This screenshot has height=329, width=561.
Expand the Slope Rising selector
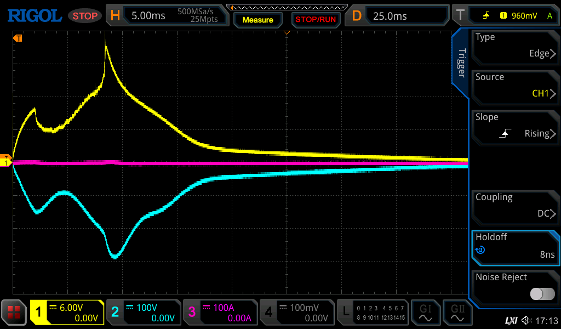pyautogui.click(x=514, y=126)
